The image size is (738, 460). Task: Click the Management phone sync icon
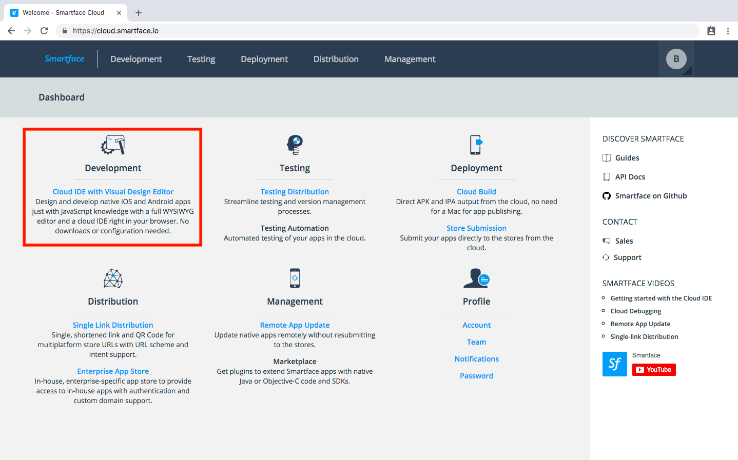click(295, 278)
